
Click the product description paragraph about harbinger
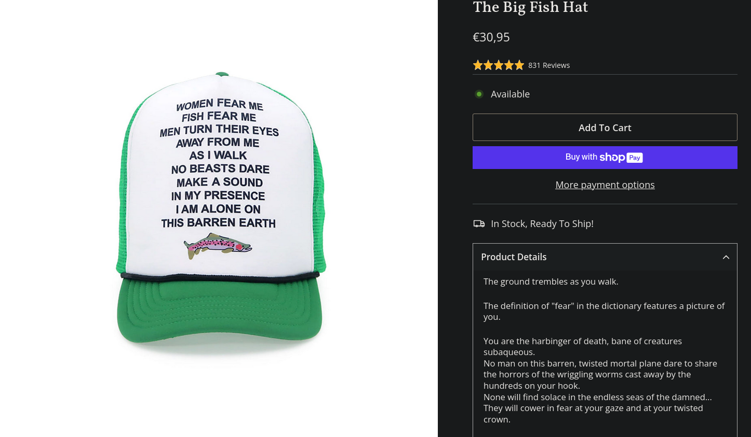600,380
